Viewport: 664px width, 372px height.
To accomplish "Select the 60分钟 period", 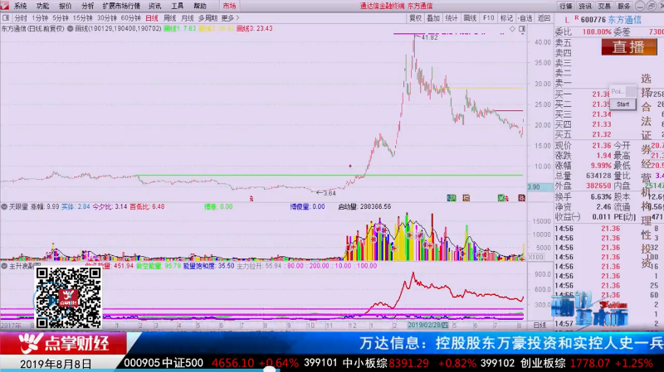I will [131, 18].
